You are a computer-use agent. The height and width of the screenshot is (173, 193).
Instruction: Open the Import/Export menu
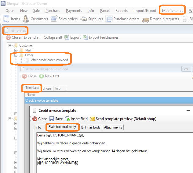(145, 11)
